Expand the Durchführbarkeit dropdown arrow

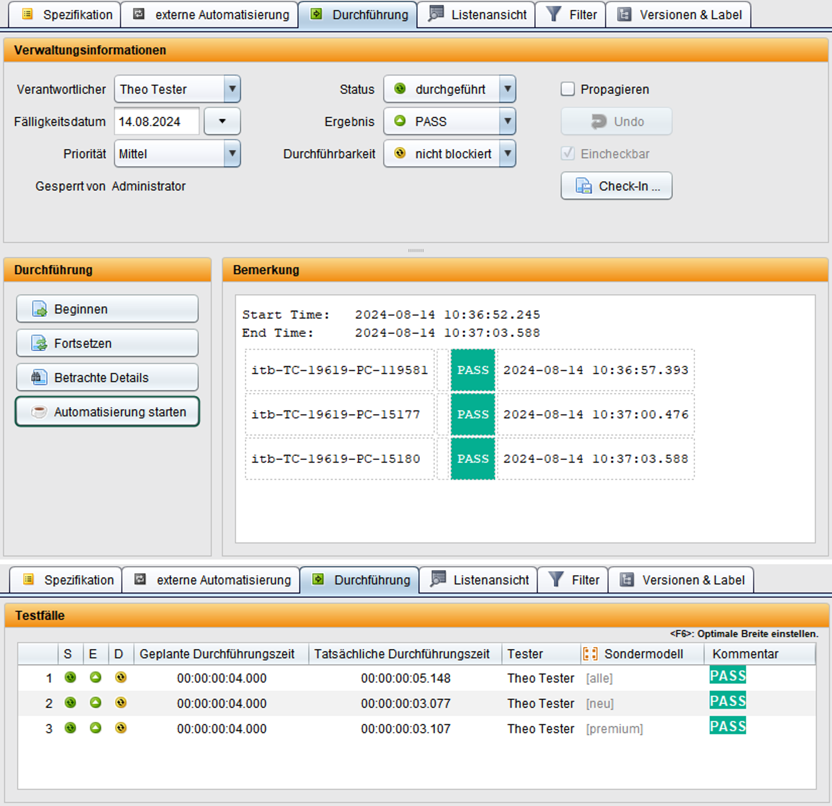[x=508, y=153]
